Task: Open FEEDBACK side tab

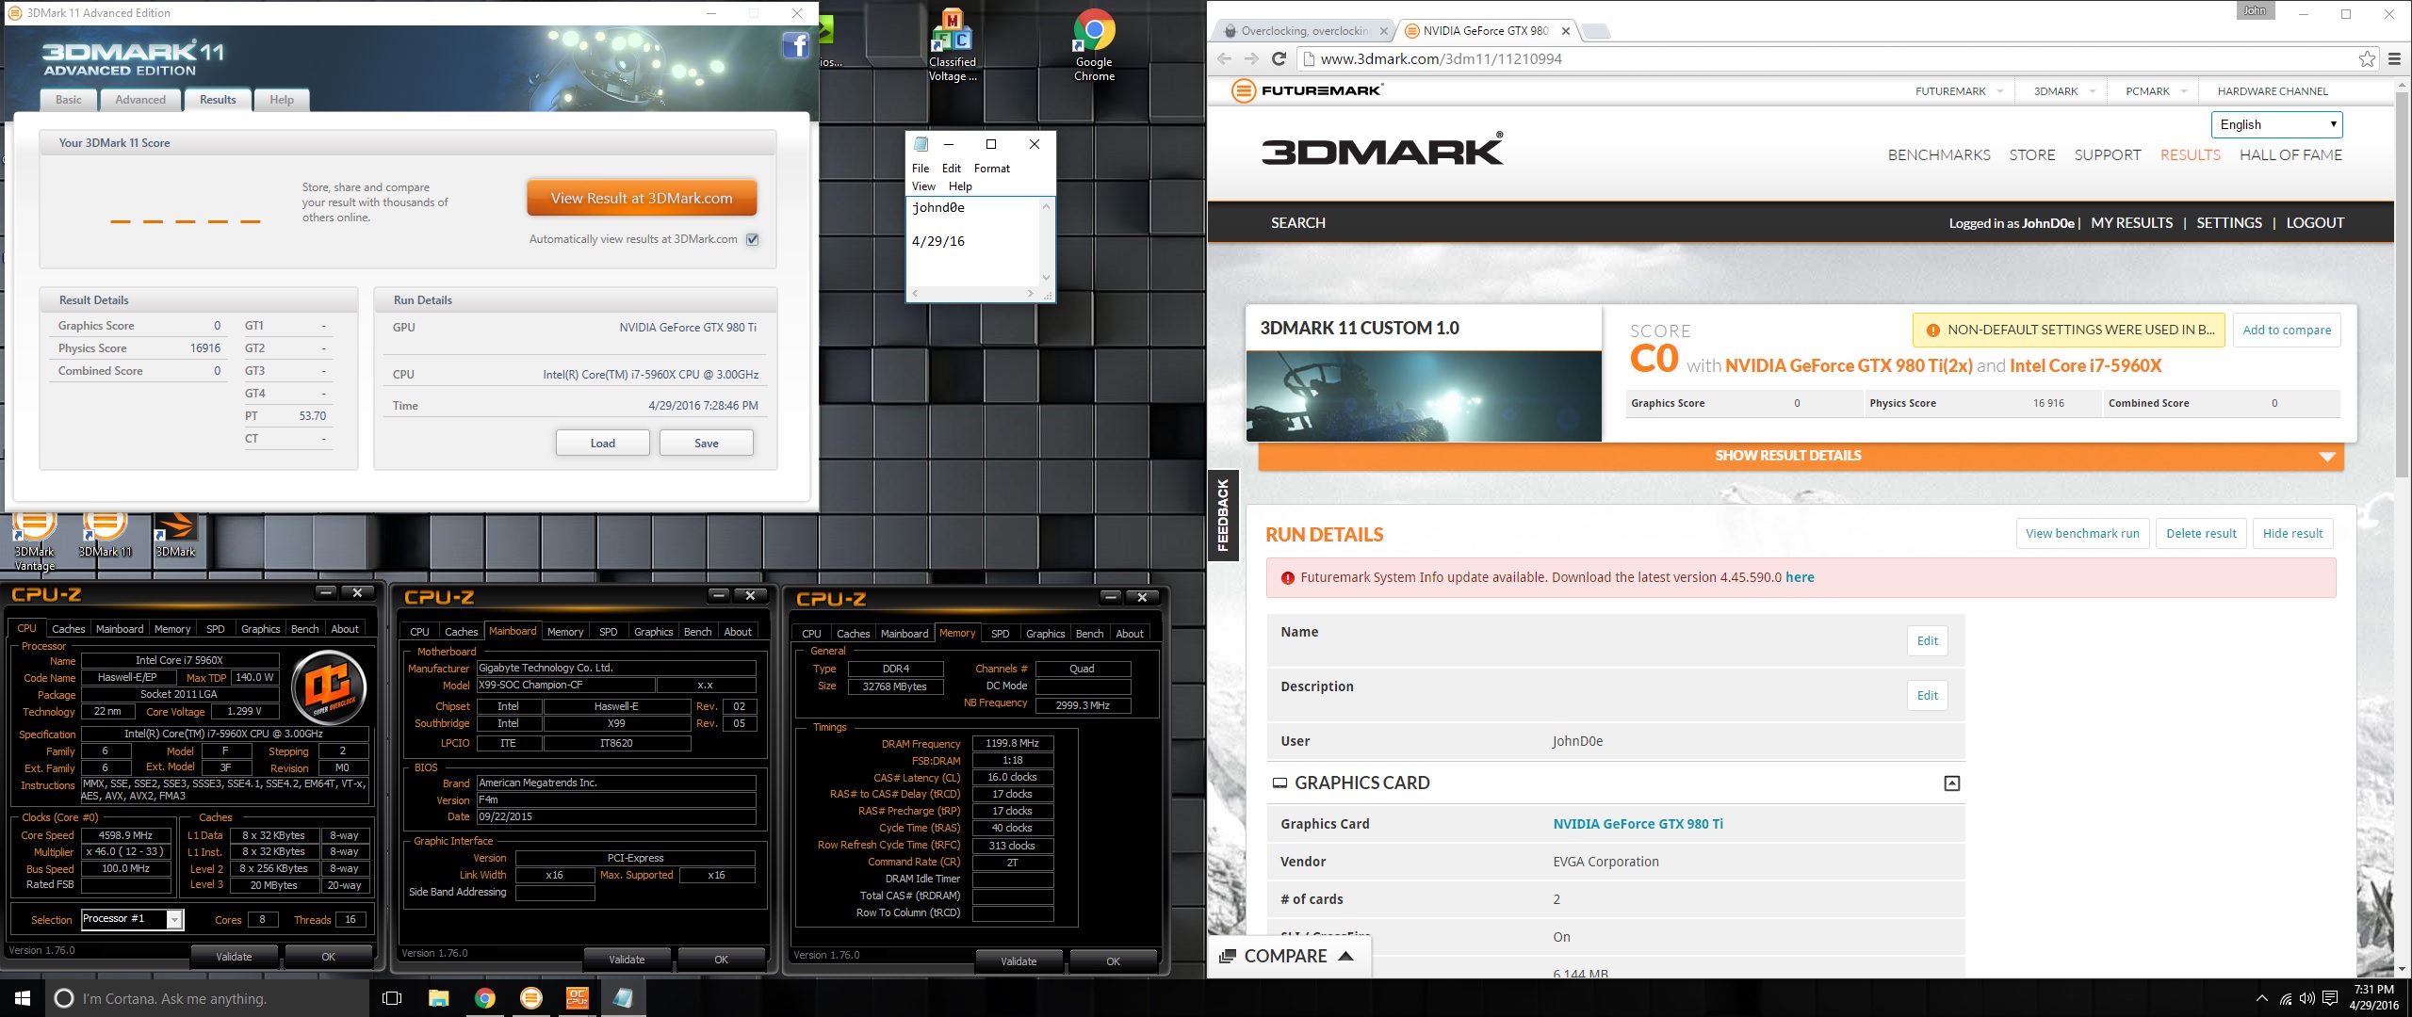Action: [x=1223, y=514]
